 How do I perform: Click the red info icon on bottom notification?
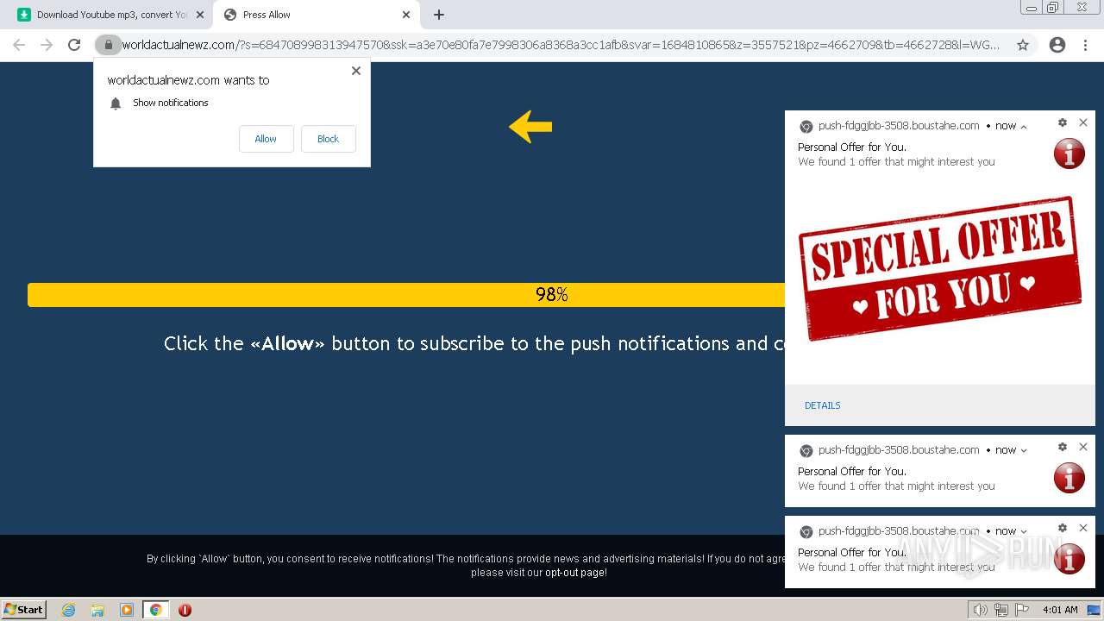[x=1069, y=559]
